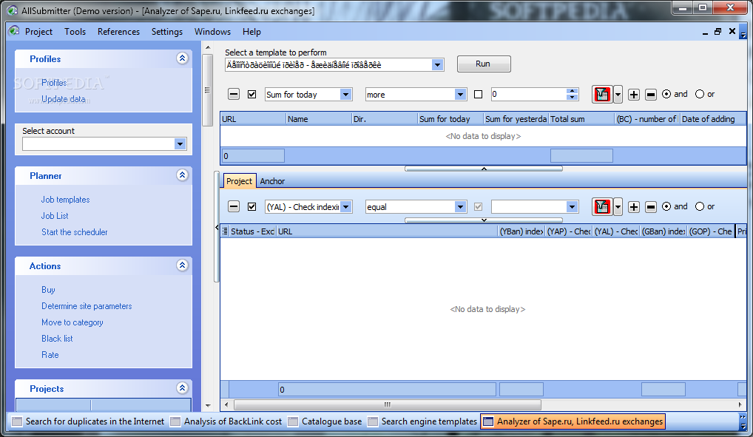Collapse the Planner panel
Image resolution: width=753 pixels, height=437 pixels.
182,175
